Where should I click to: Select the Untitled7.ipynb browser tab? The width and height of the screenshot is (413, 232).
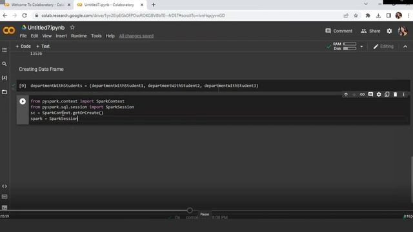[x=109, y=5]
